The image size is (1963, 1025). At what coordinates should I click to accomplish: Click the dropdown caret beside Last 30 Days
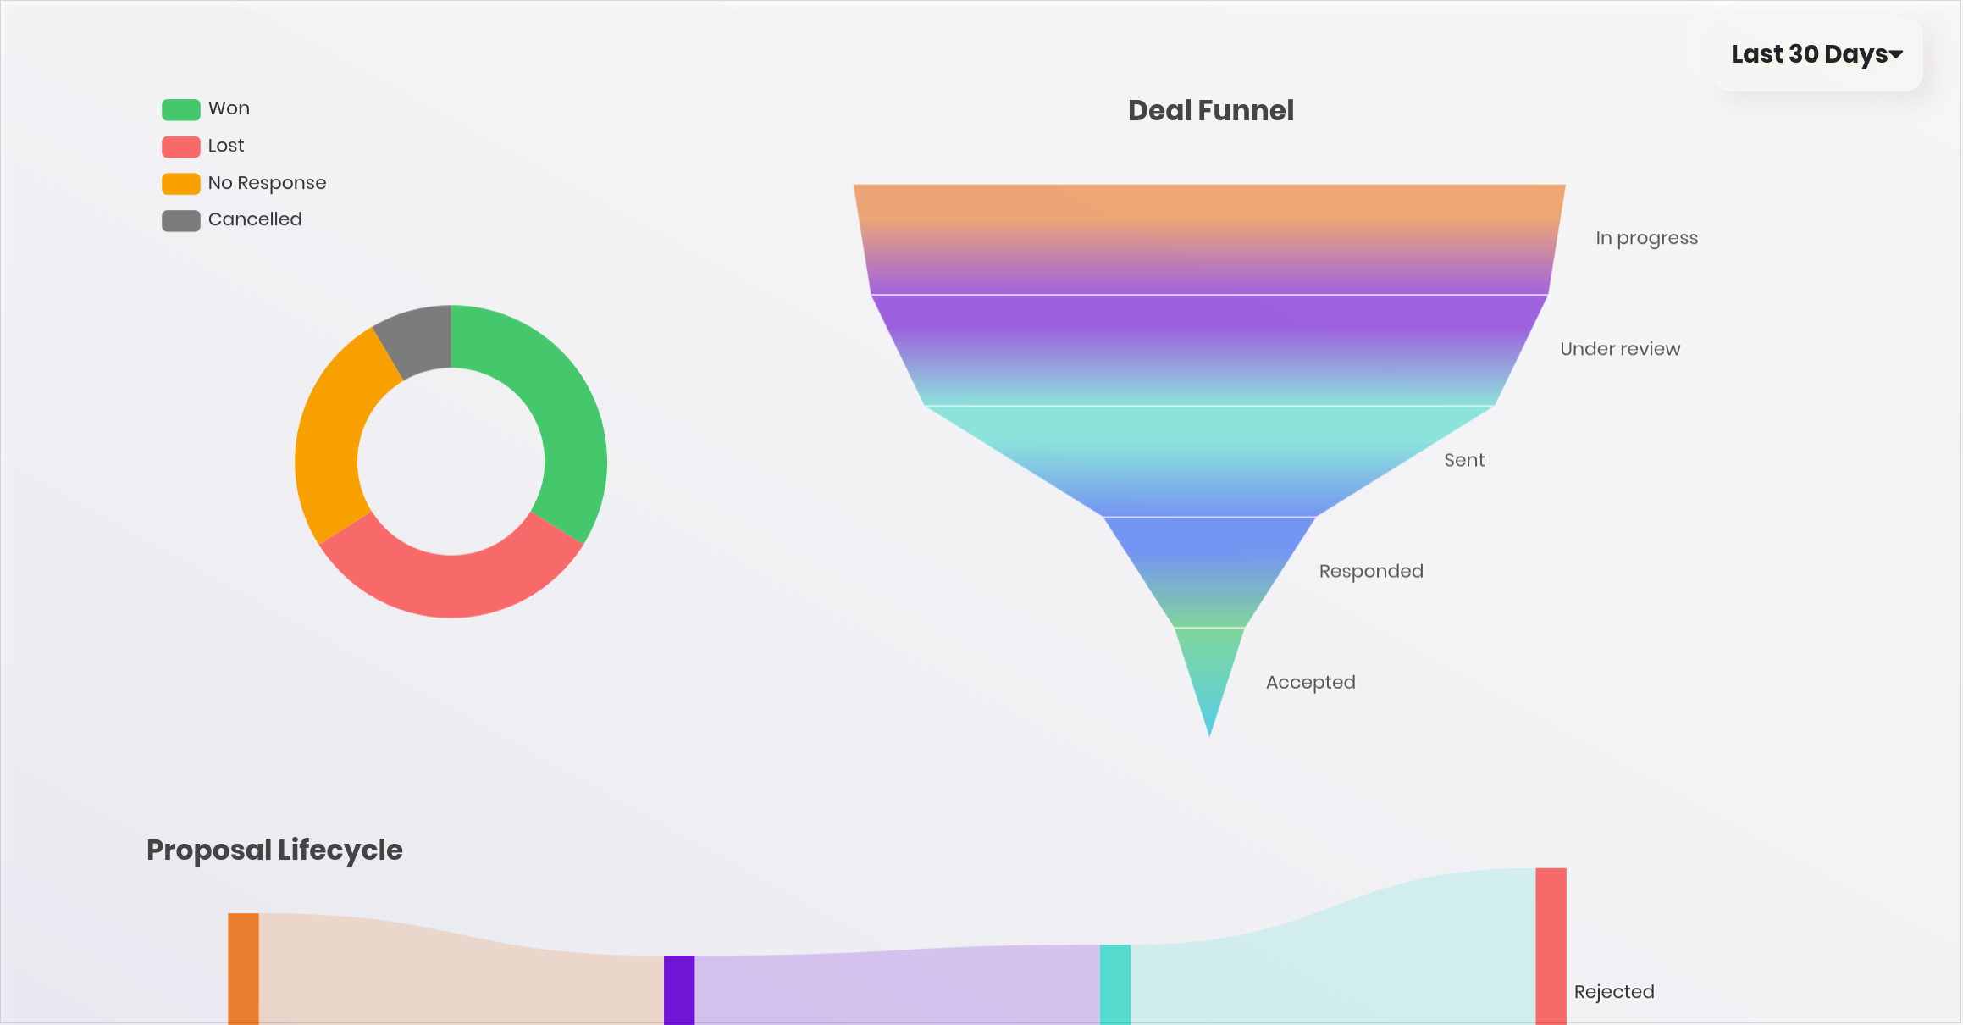(1896, 54)
